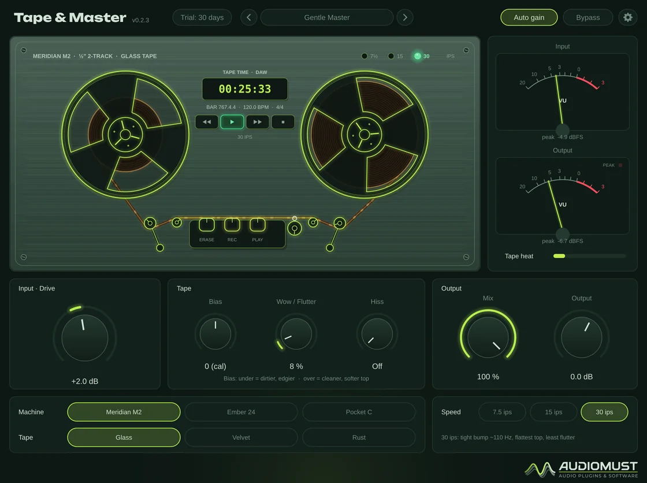Viewport: 647px width, 483px height.
Task: Click the BAR 767.4.4 readout
Action: (x=221, y=107)
